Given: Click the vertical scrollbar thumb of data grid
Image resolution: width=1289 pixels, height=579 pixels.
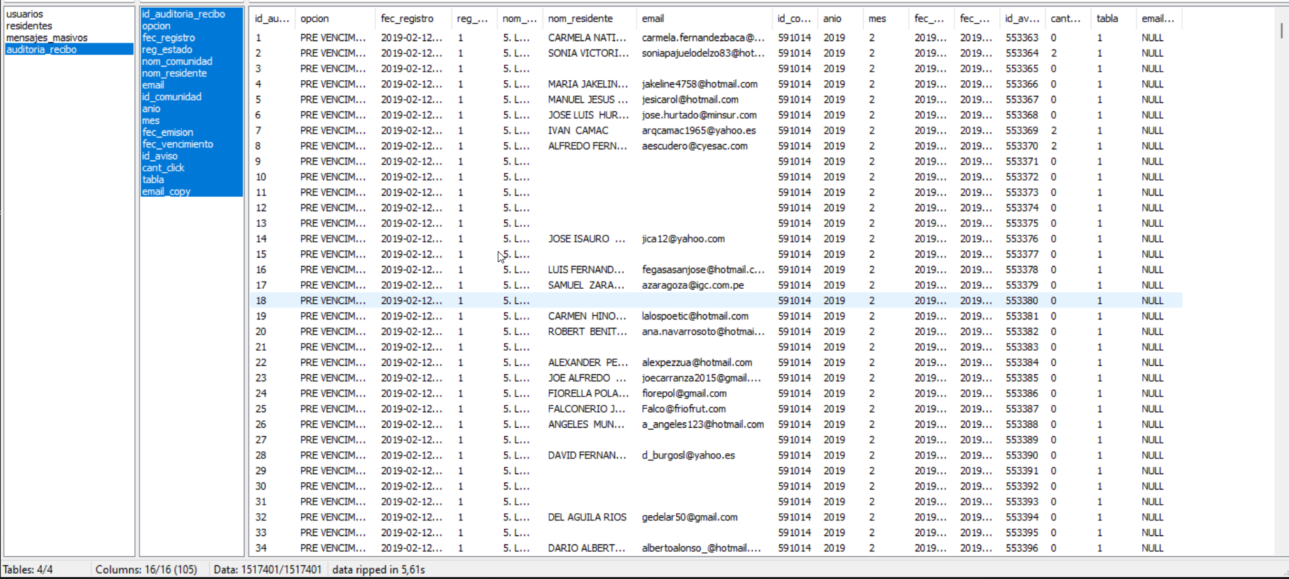Looking at the screenshot, I should (x=1281, y=30).
